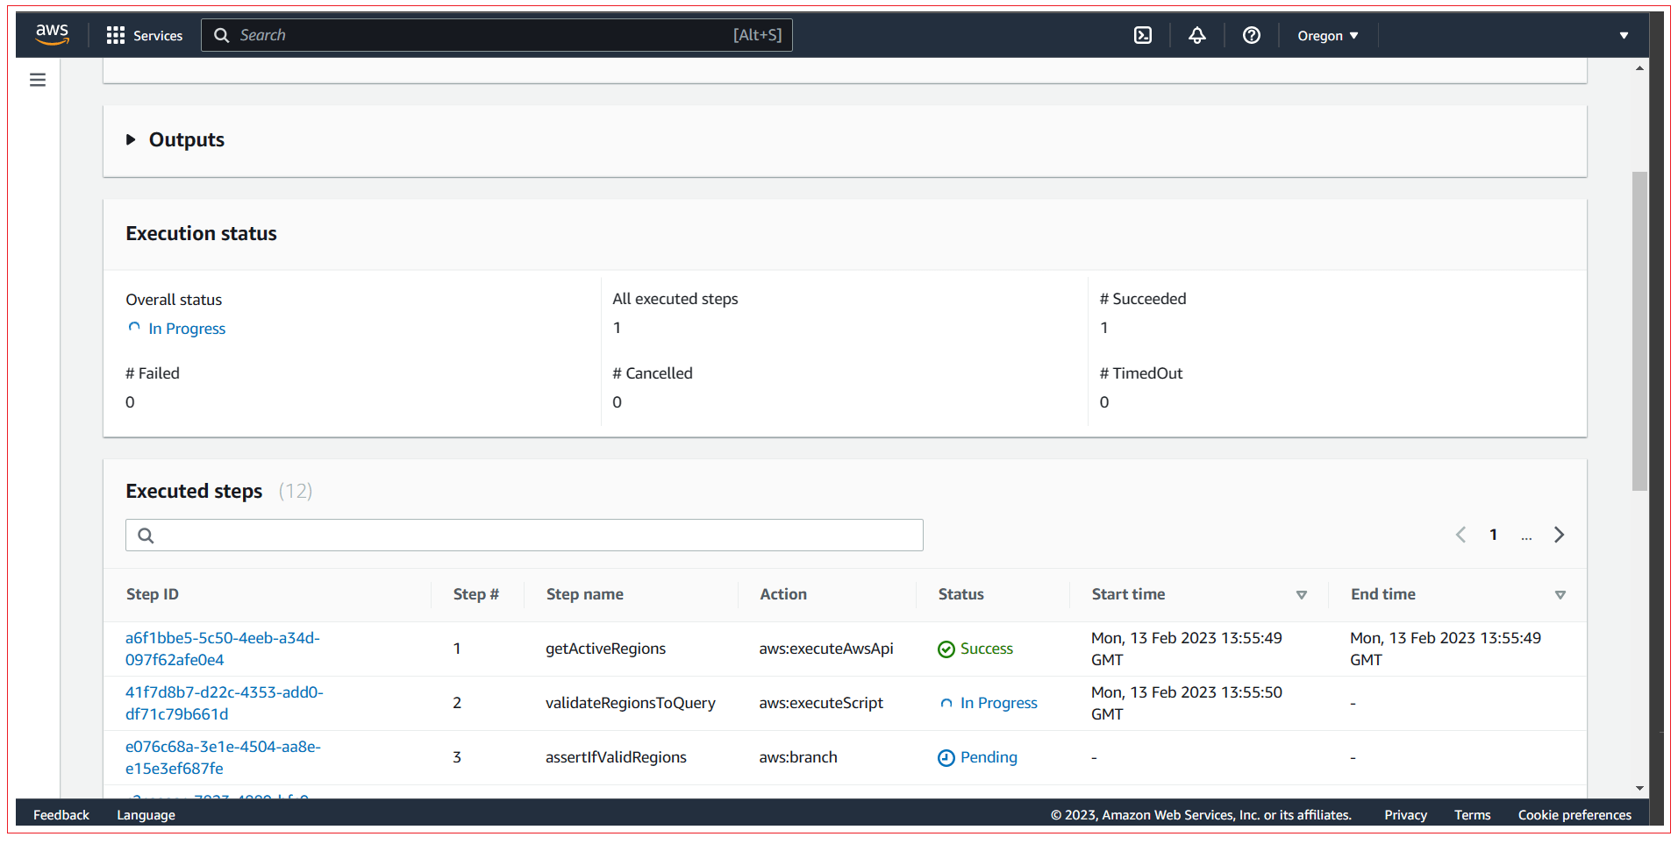Click the Success check icon for getActiveRegions

click(946, 649)
